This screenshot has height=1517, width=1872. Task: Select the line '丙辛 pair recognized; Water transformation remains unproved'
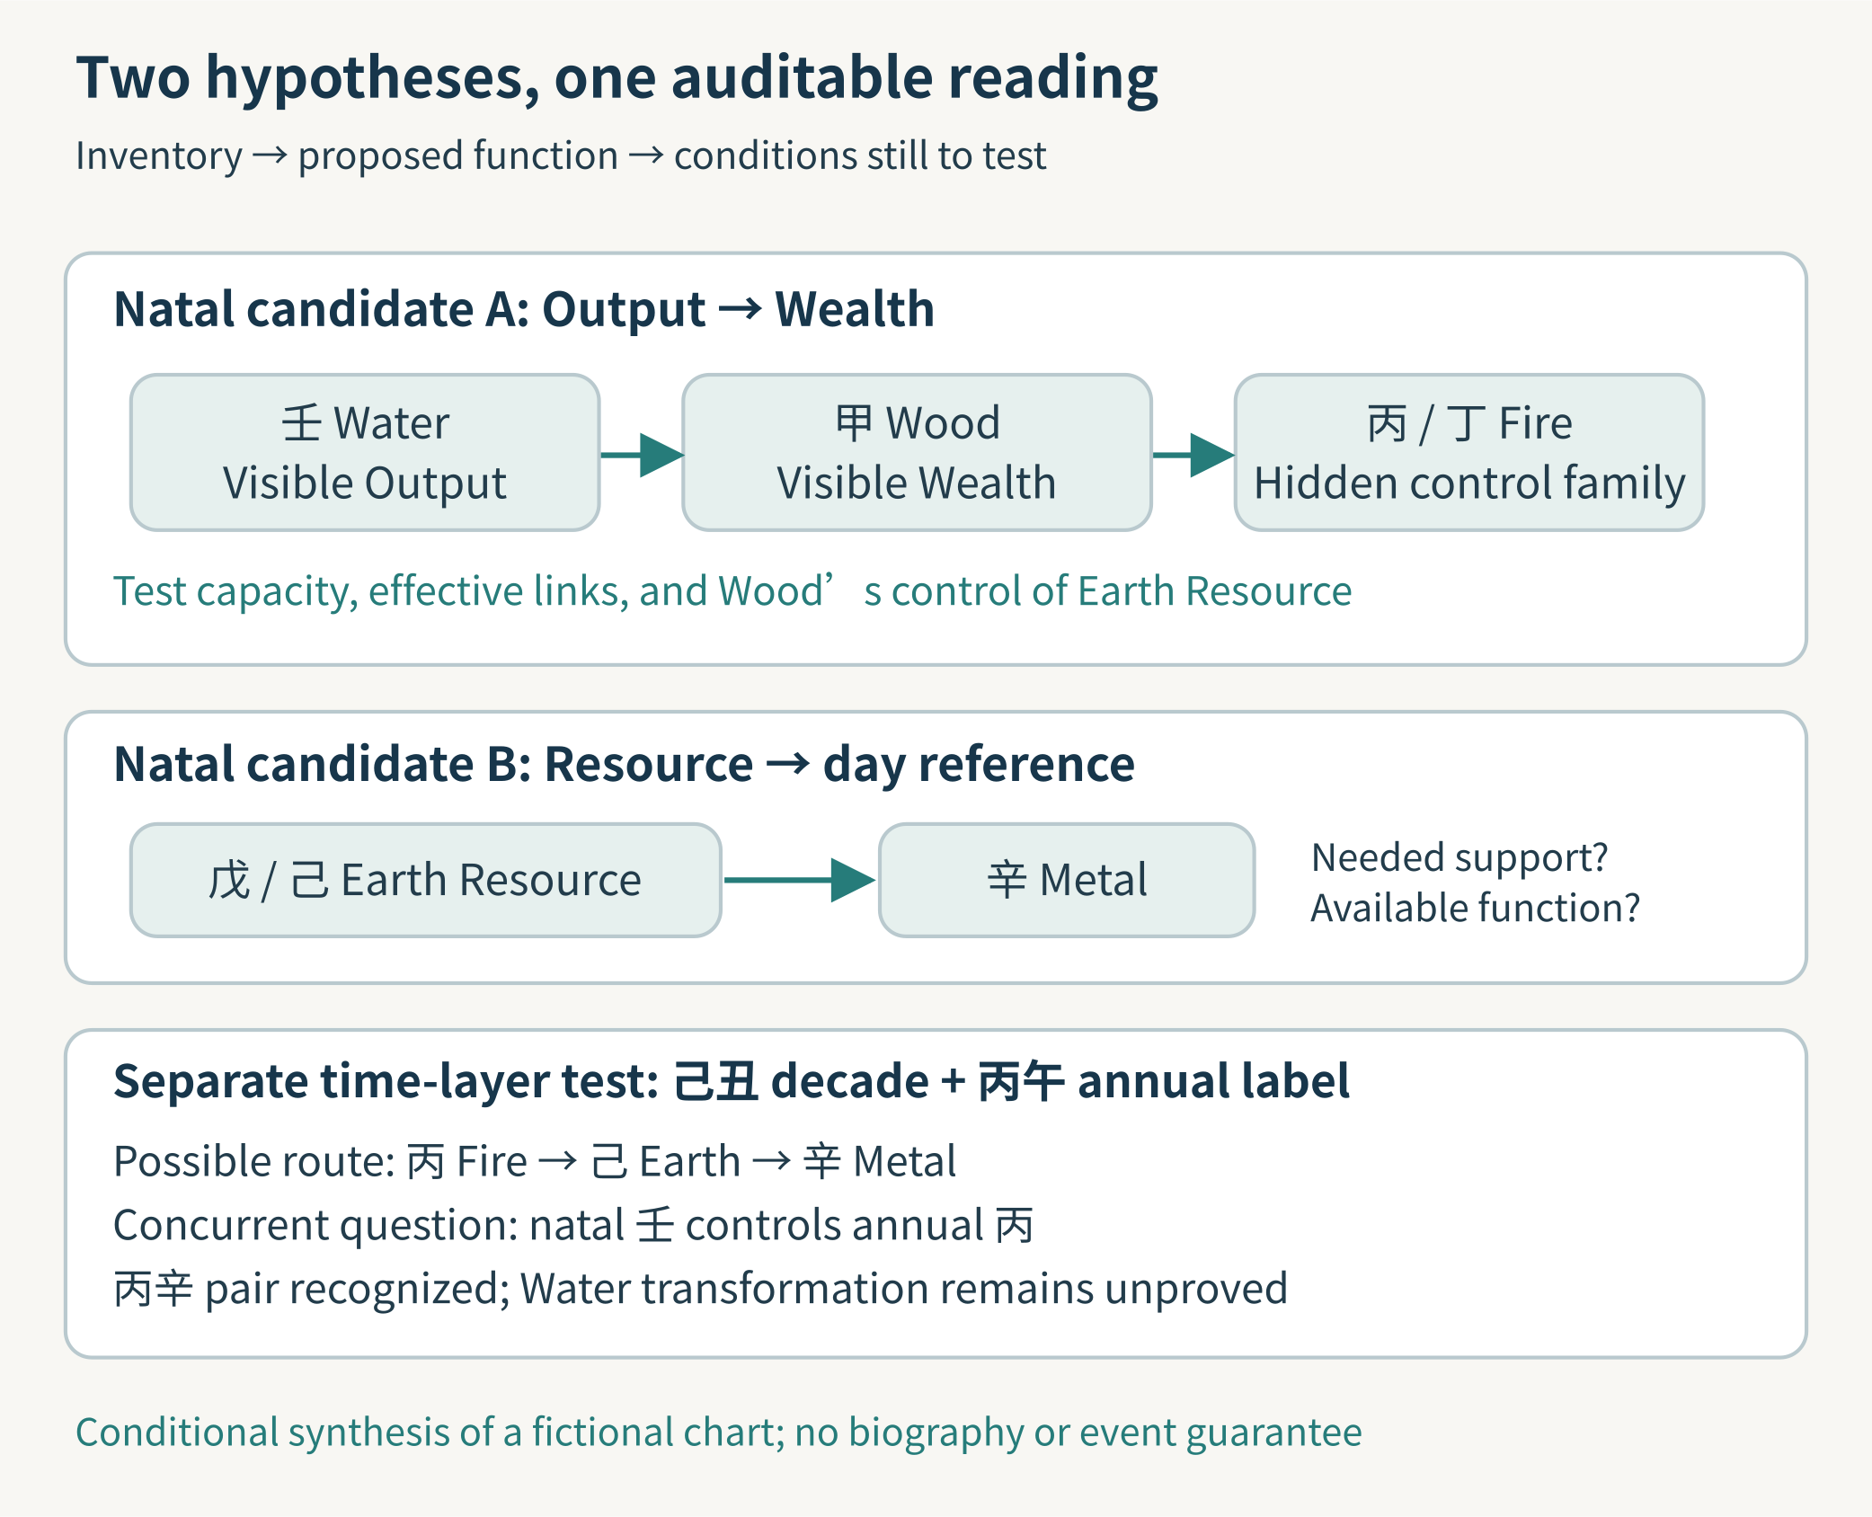point(701,1289)
